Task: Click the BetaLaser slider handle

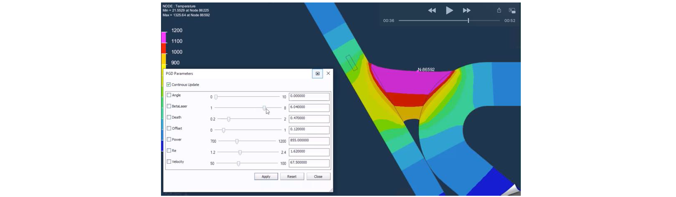Action: point(264,108)
